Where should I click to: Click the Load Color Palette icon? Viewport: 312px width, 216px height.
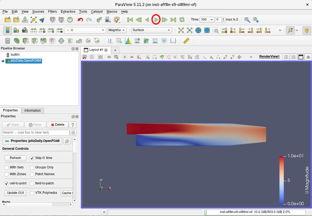[117, 20]
